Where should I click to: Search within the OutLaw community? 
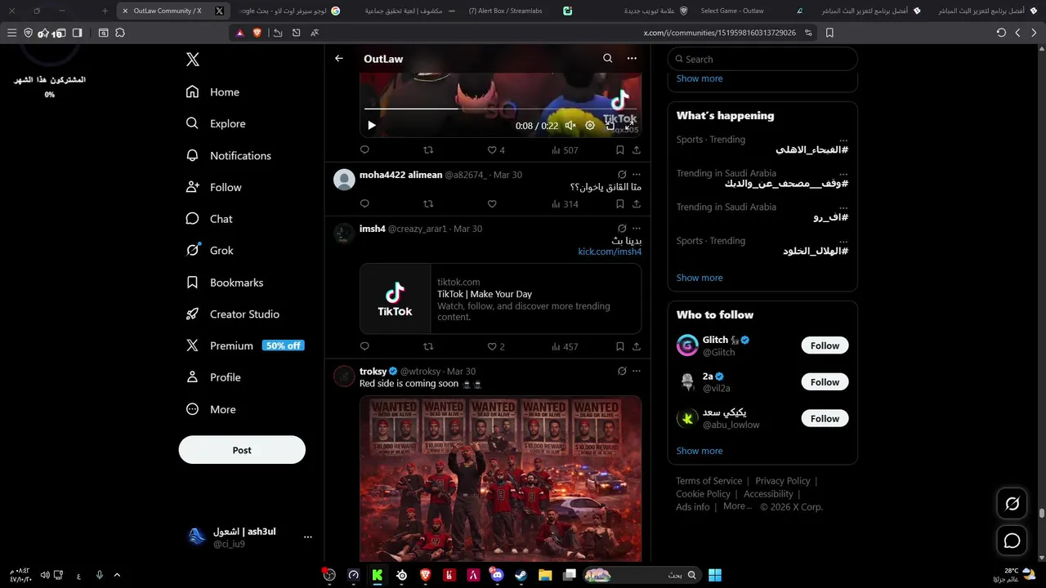607,59
